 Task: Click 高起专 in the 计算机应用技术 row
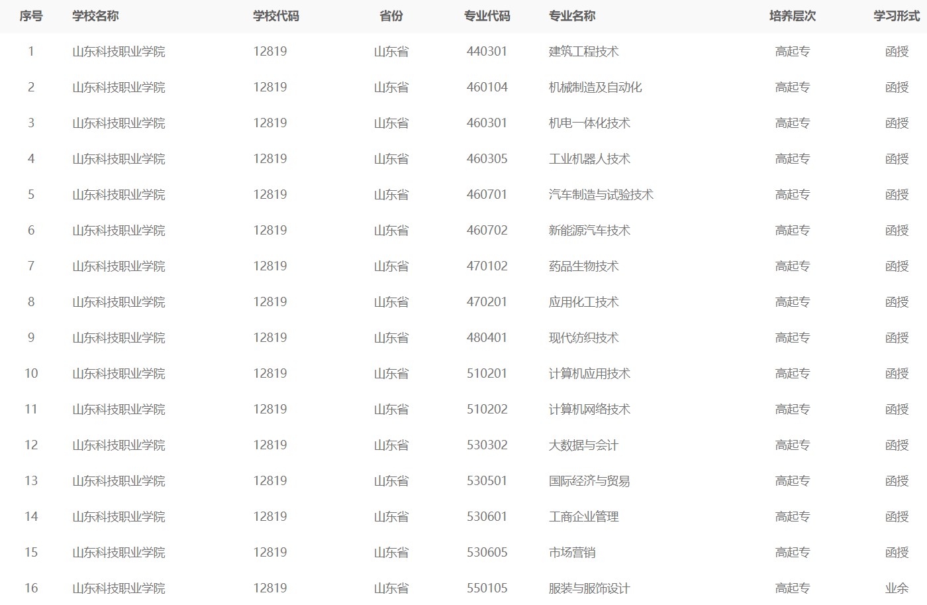tap(793, 374)
